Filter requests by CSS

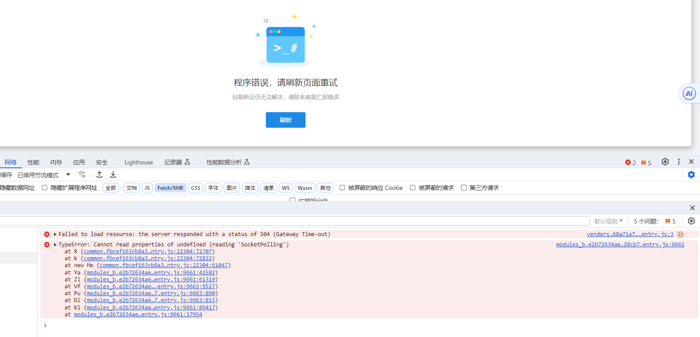point(195,188)
